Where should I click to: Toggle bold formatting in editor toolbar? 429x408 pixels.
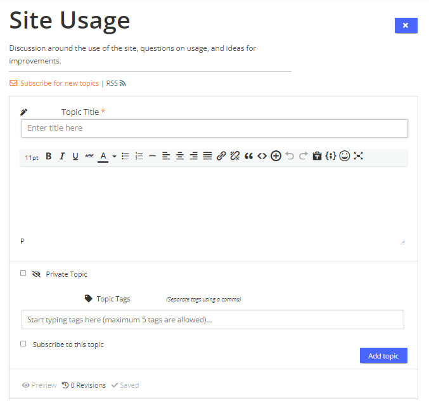(x=49, y=156)
